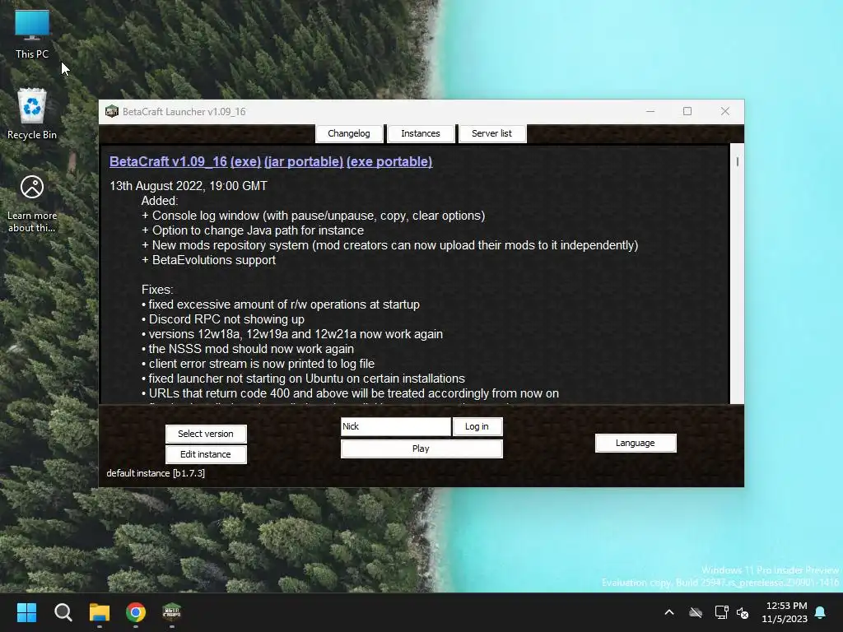
Task: Open the BetaCraft v1.09_16 (exe) link
Action: coord(185,162)
